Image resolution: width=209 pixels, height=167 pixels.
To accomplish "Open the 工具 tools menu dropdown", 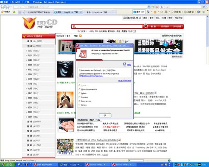I will click(190, 12).
